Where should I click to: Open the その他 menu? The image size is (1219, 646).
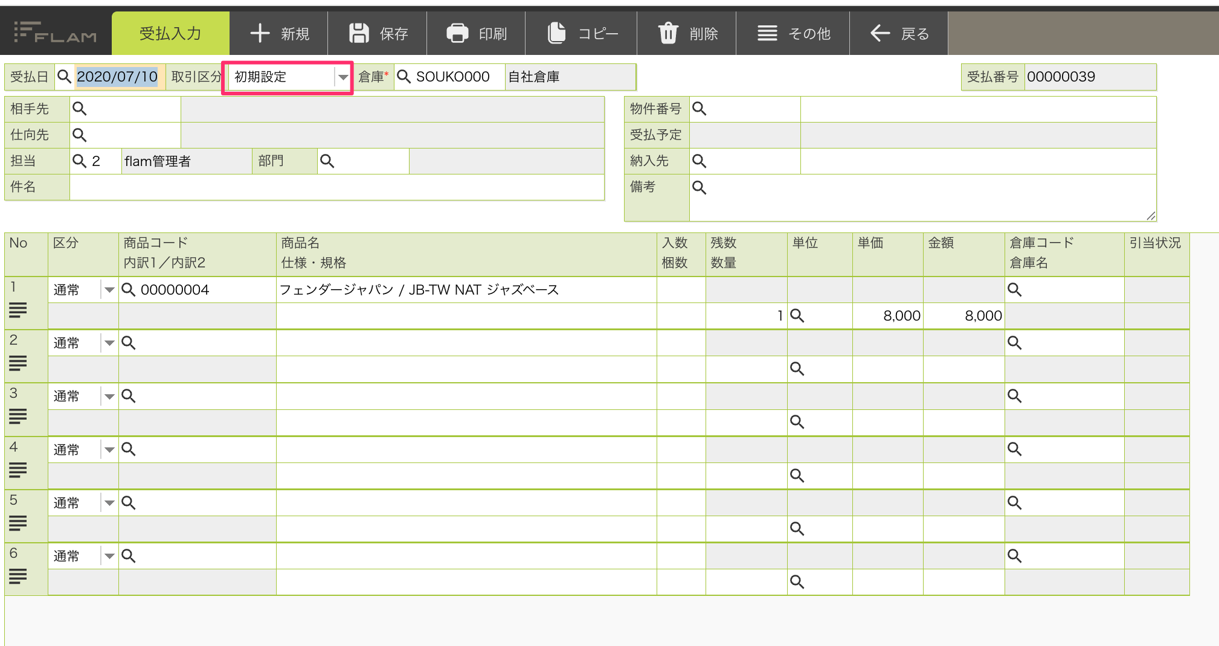pos(793,33)
